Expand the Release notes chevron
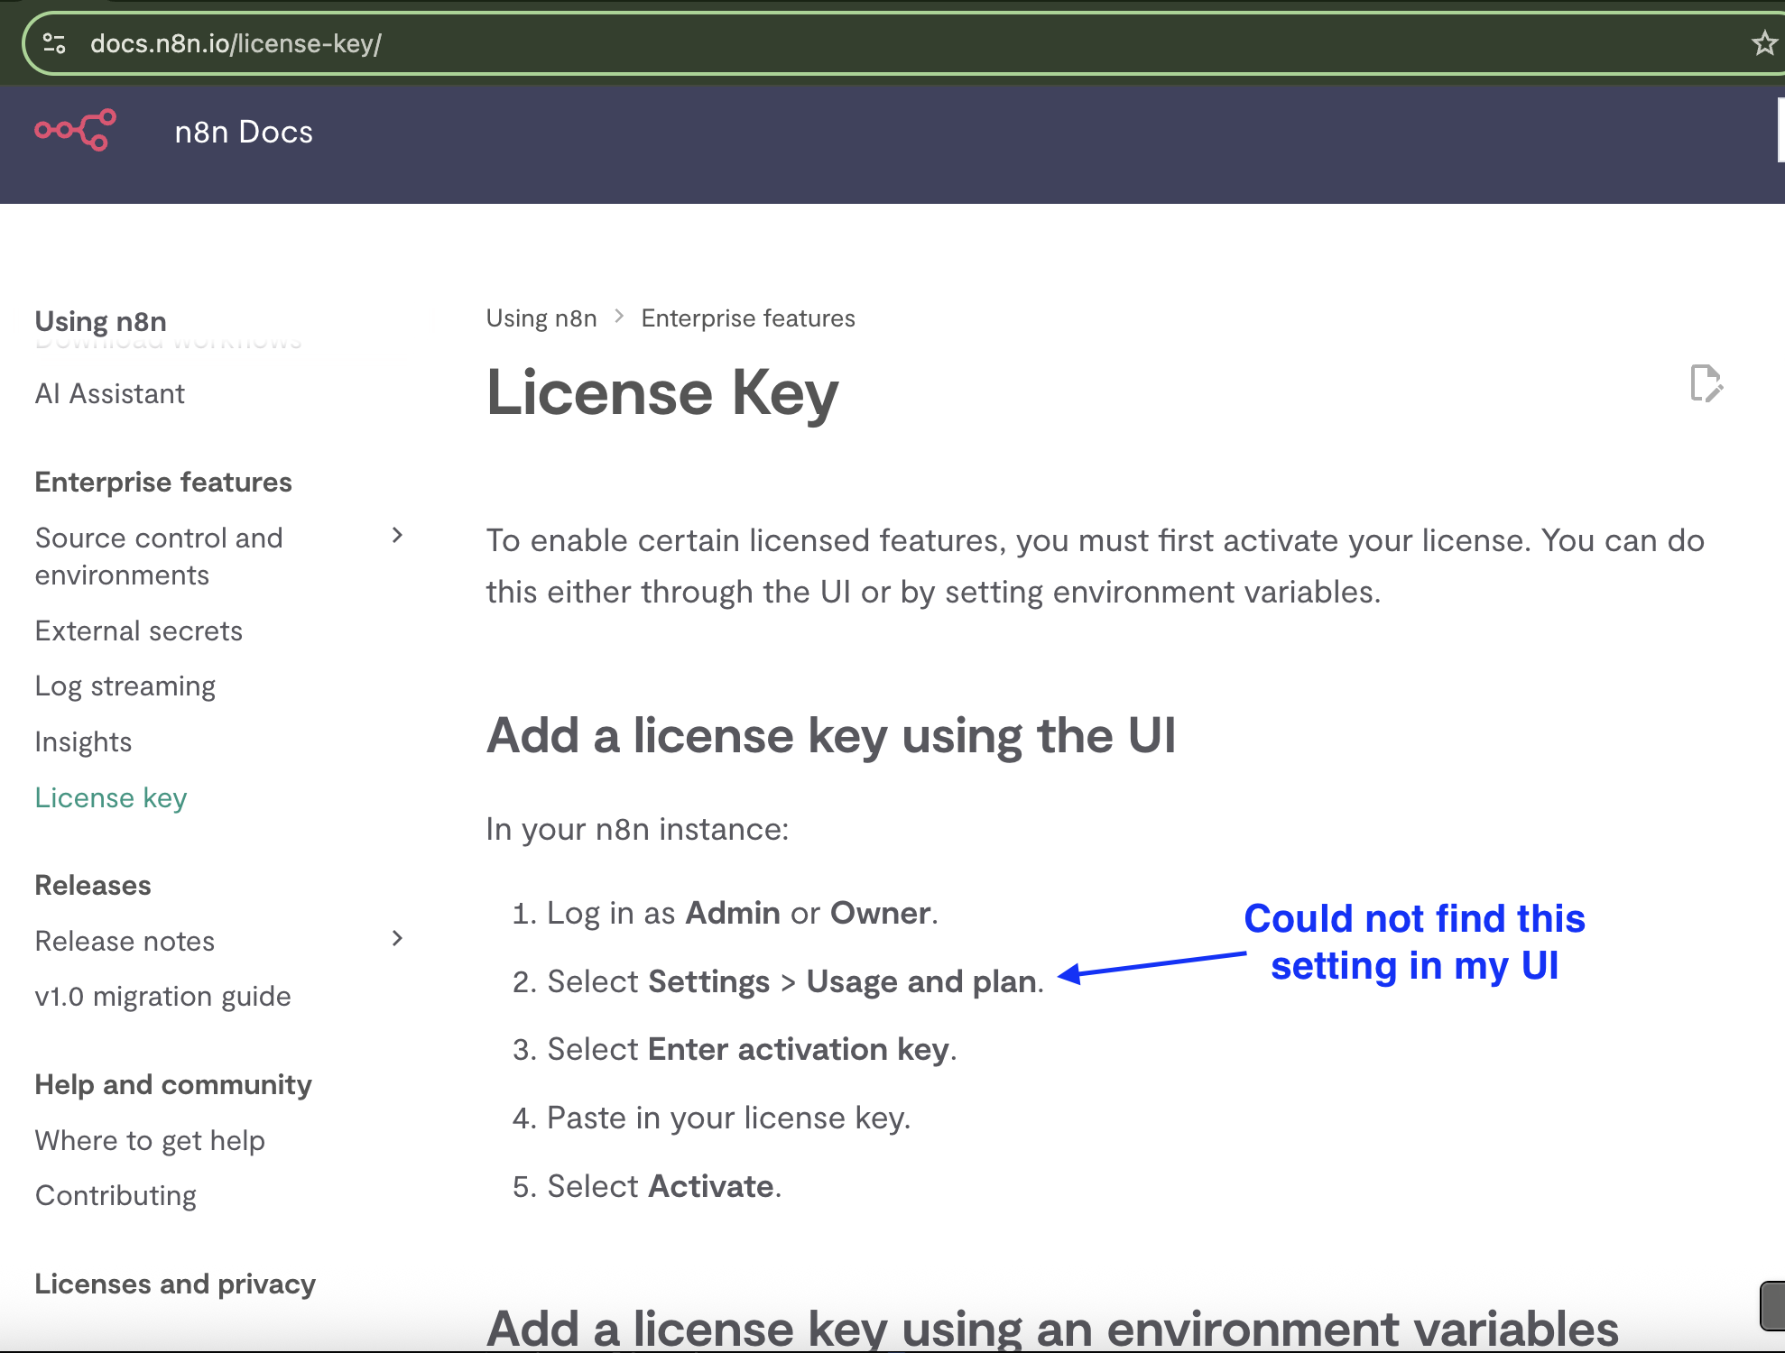This screenshot has width=1785, height=1353. (x=397, y=939)
